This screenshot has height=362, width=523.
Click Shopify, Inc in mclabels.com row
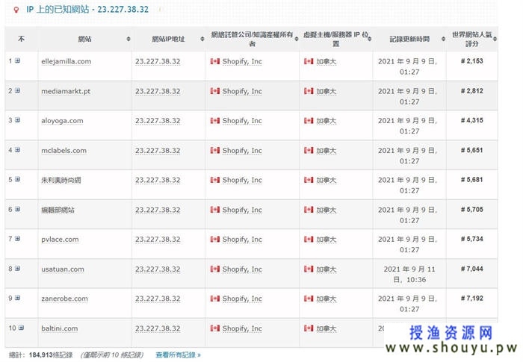click(x=242, y=151)
